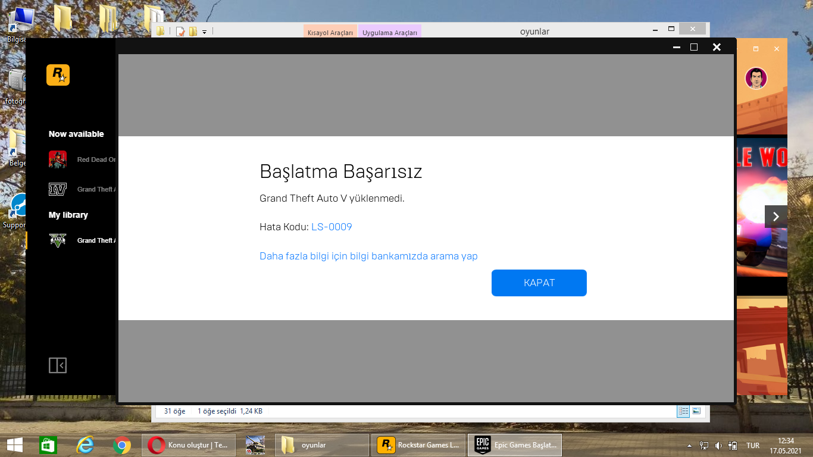Screen dimensions: 813x457
Task: Click the battery power tray icon
Action: (733, 445)
